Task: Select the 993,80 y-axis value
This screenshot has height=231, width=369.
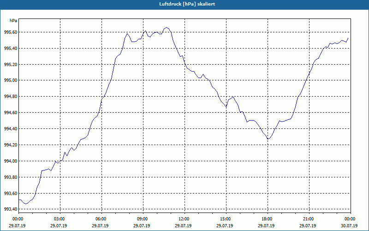Action: 11,177
